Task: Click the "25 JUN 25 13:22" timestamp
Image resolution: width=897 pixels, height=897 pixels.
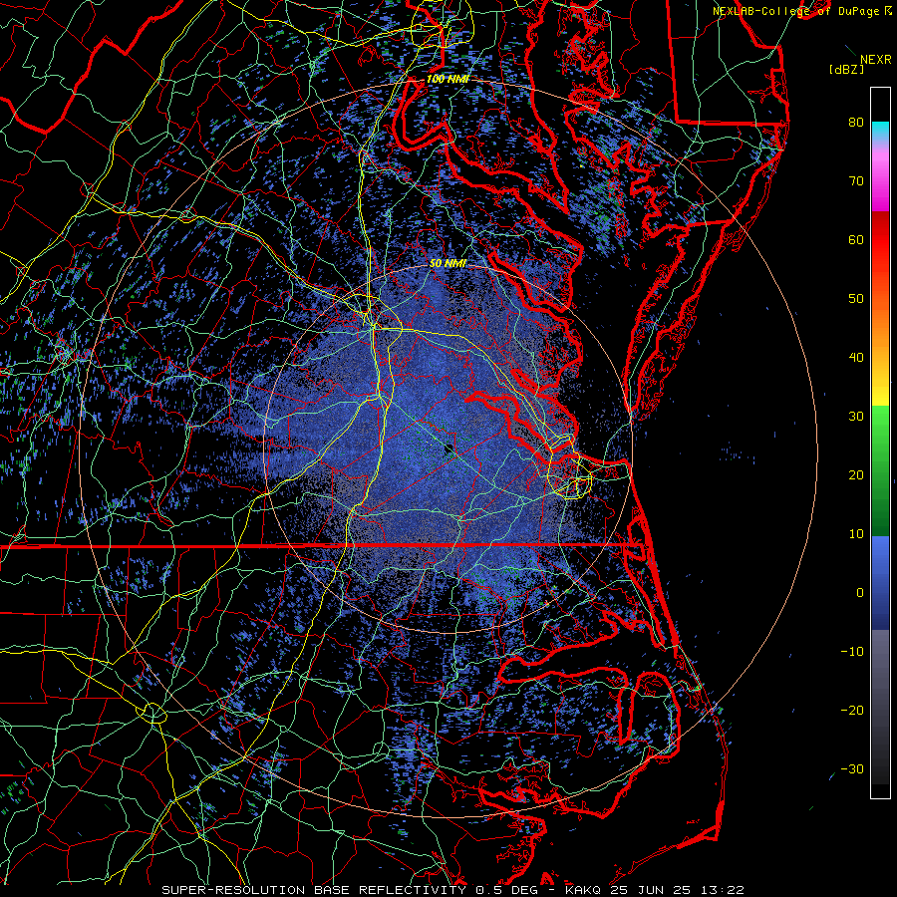Action: pos(677,890)
